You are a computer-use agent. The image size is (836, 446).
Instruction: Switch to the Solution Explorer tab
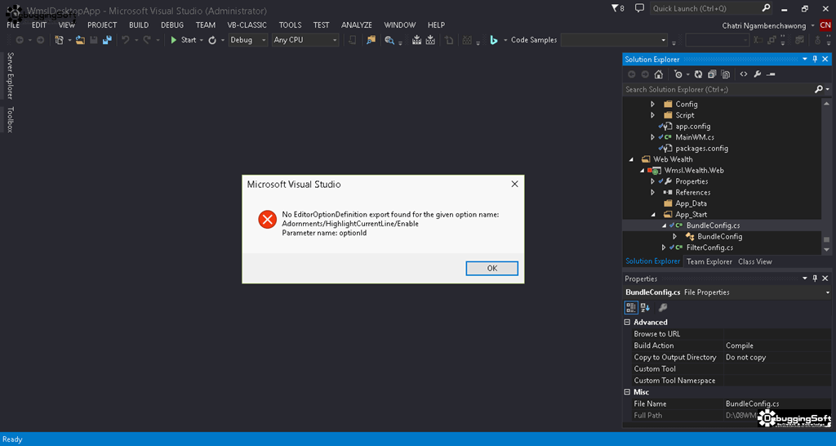pyautogui.click(x=652, y=261)
